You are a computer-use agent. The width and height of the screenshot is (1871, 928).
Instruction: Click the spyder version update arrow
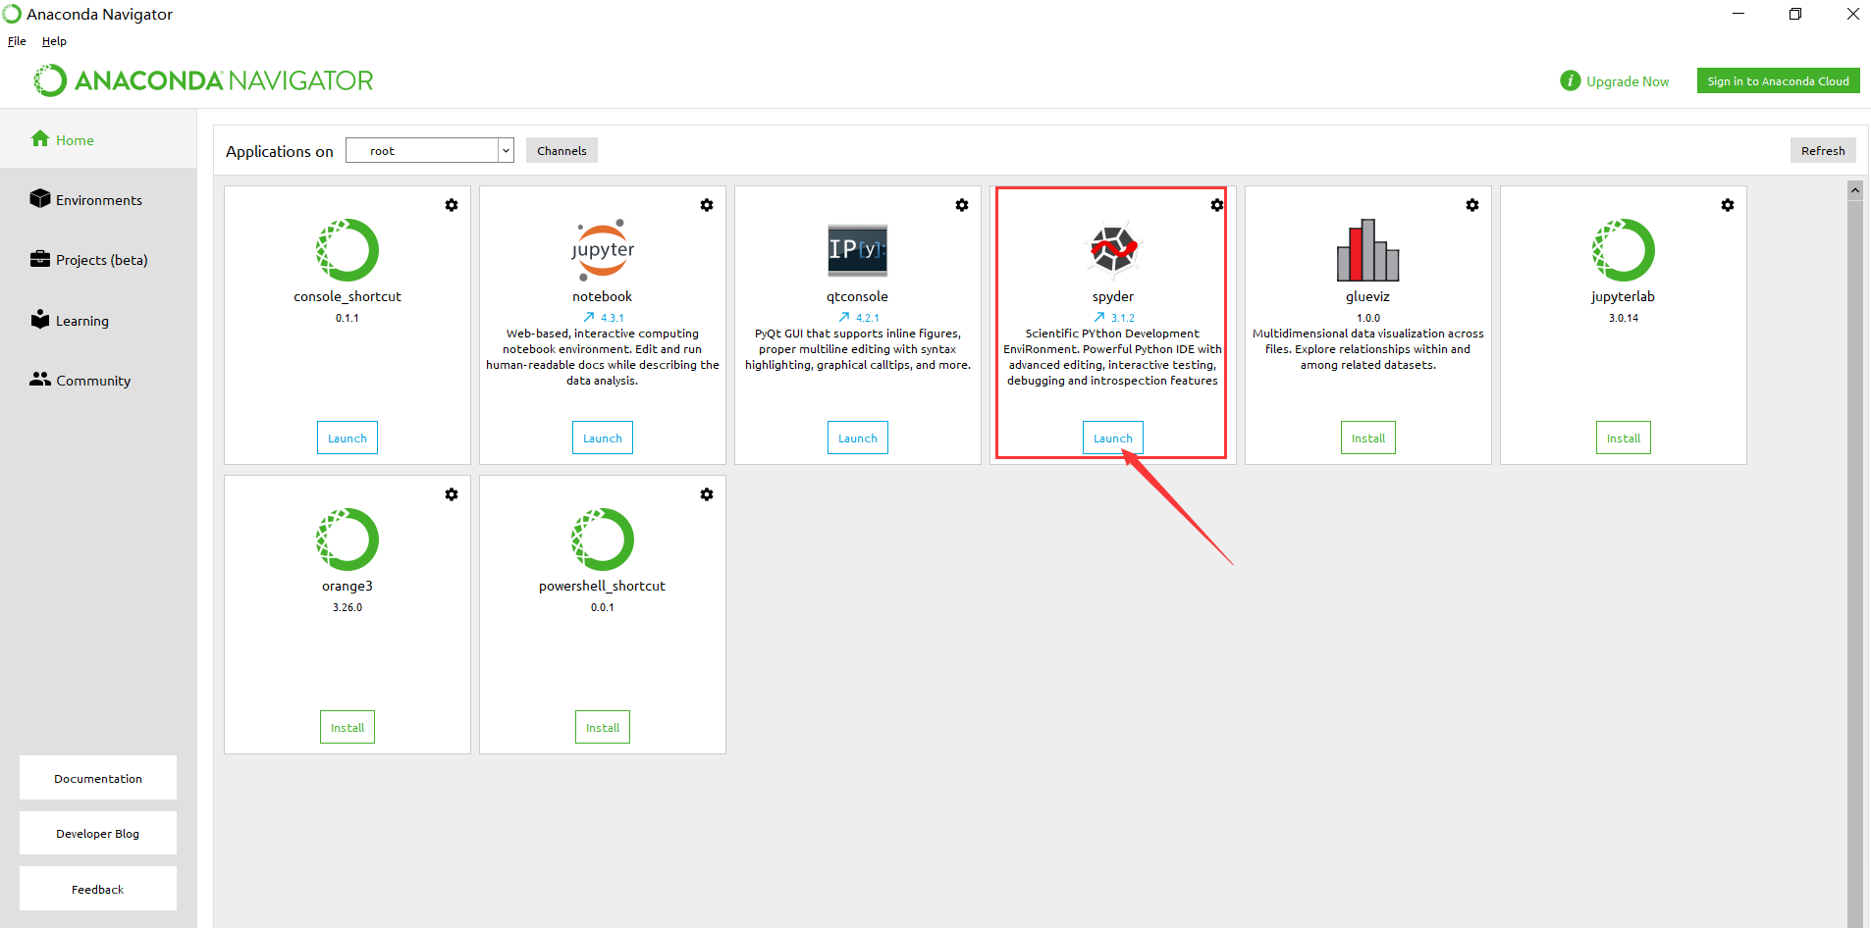pos(1099,317)
